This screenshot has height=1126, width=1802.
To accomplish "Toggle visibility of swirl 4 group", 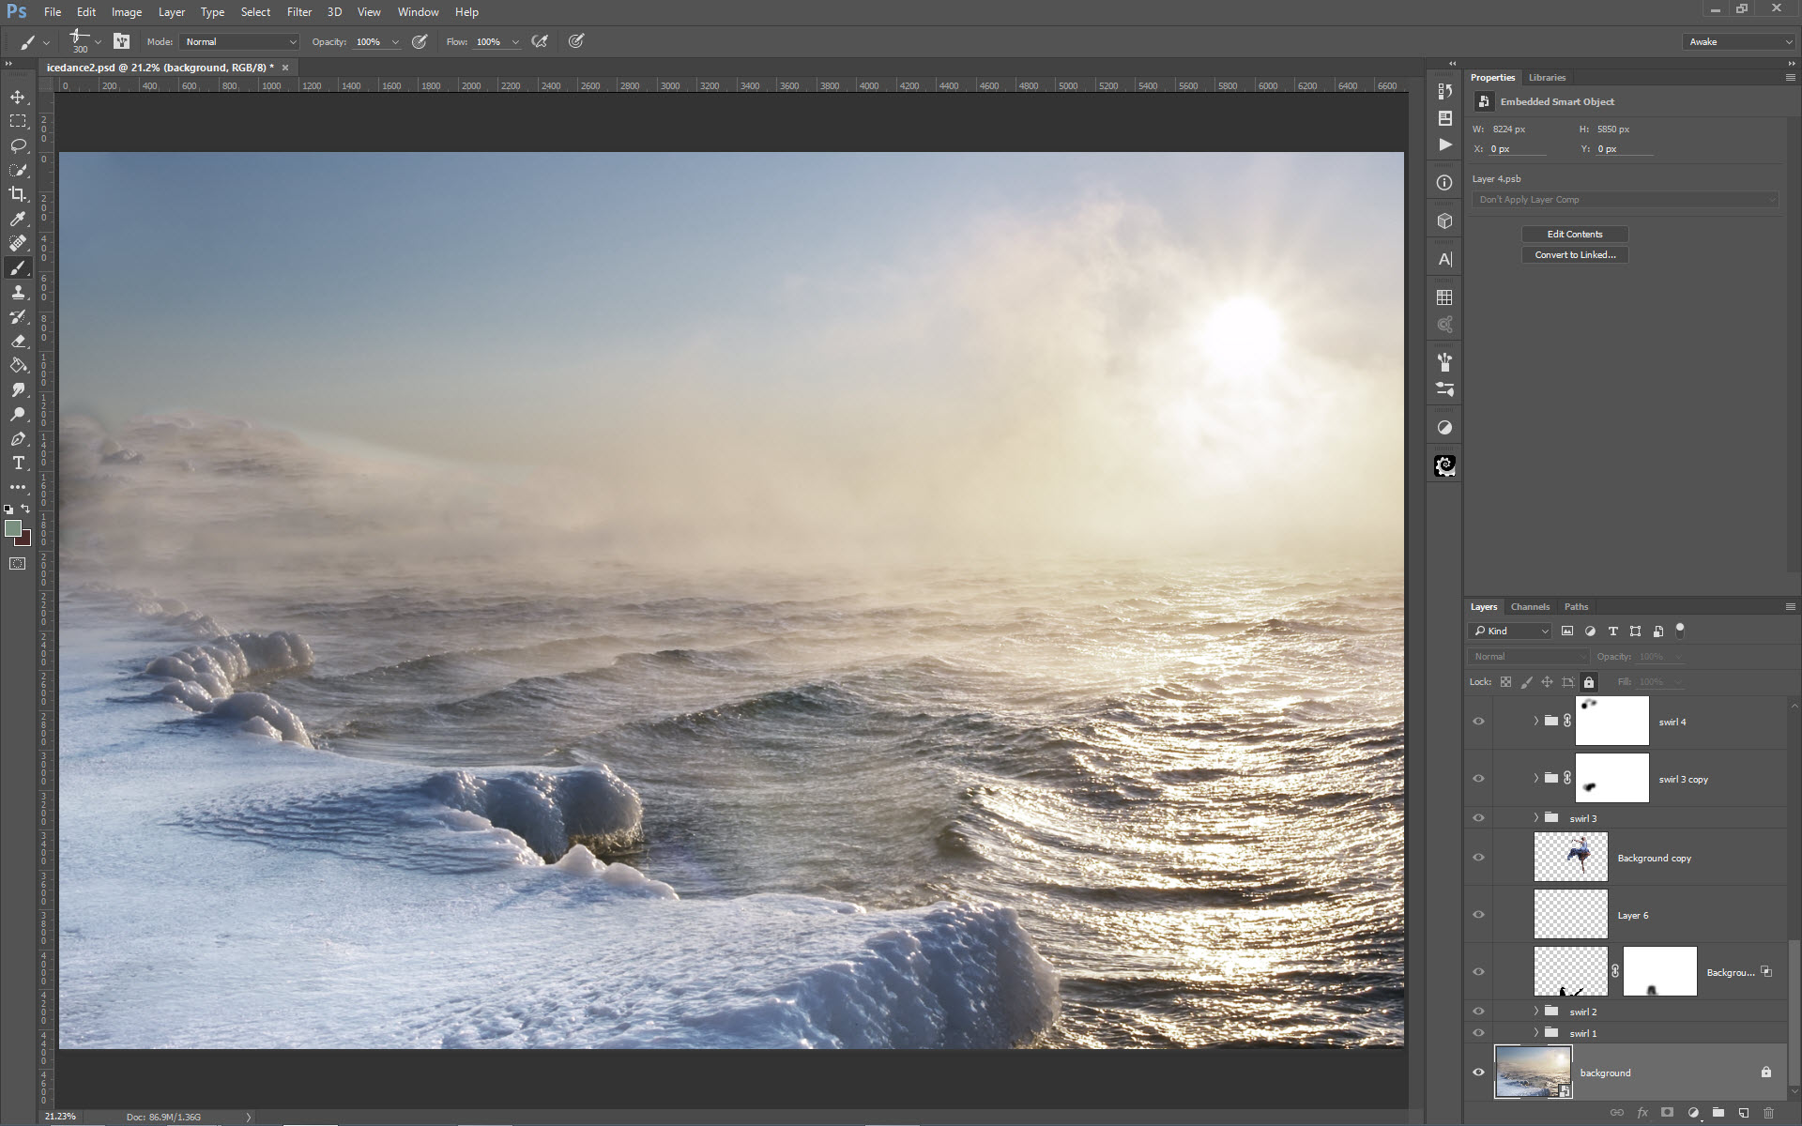I will pyautogui.click(x=1478, y=722).
